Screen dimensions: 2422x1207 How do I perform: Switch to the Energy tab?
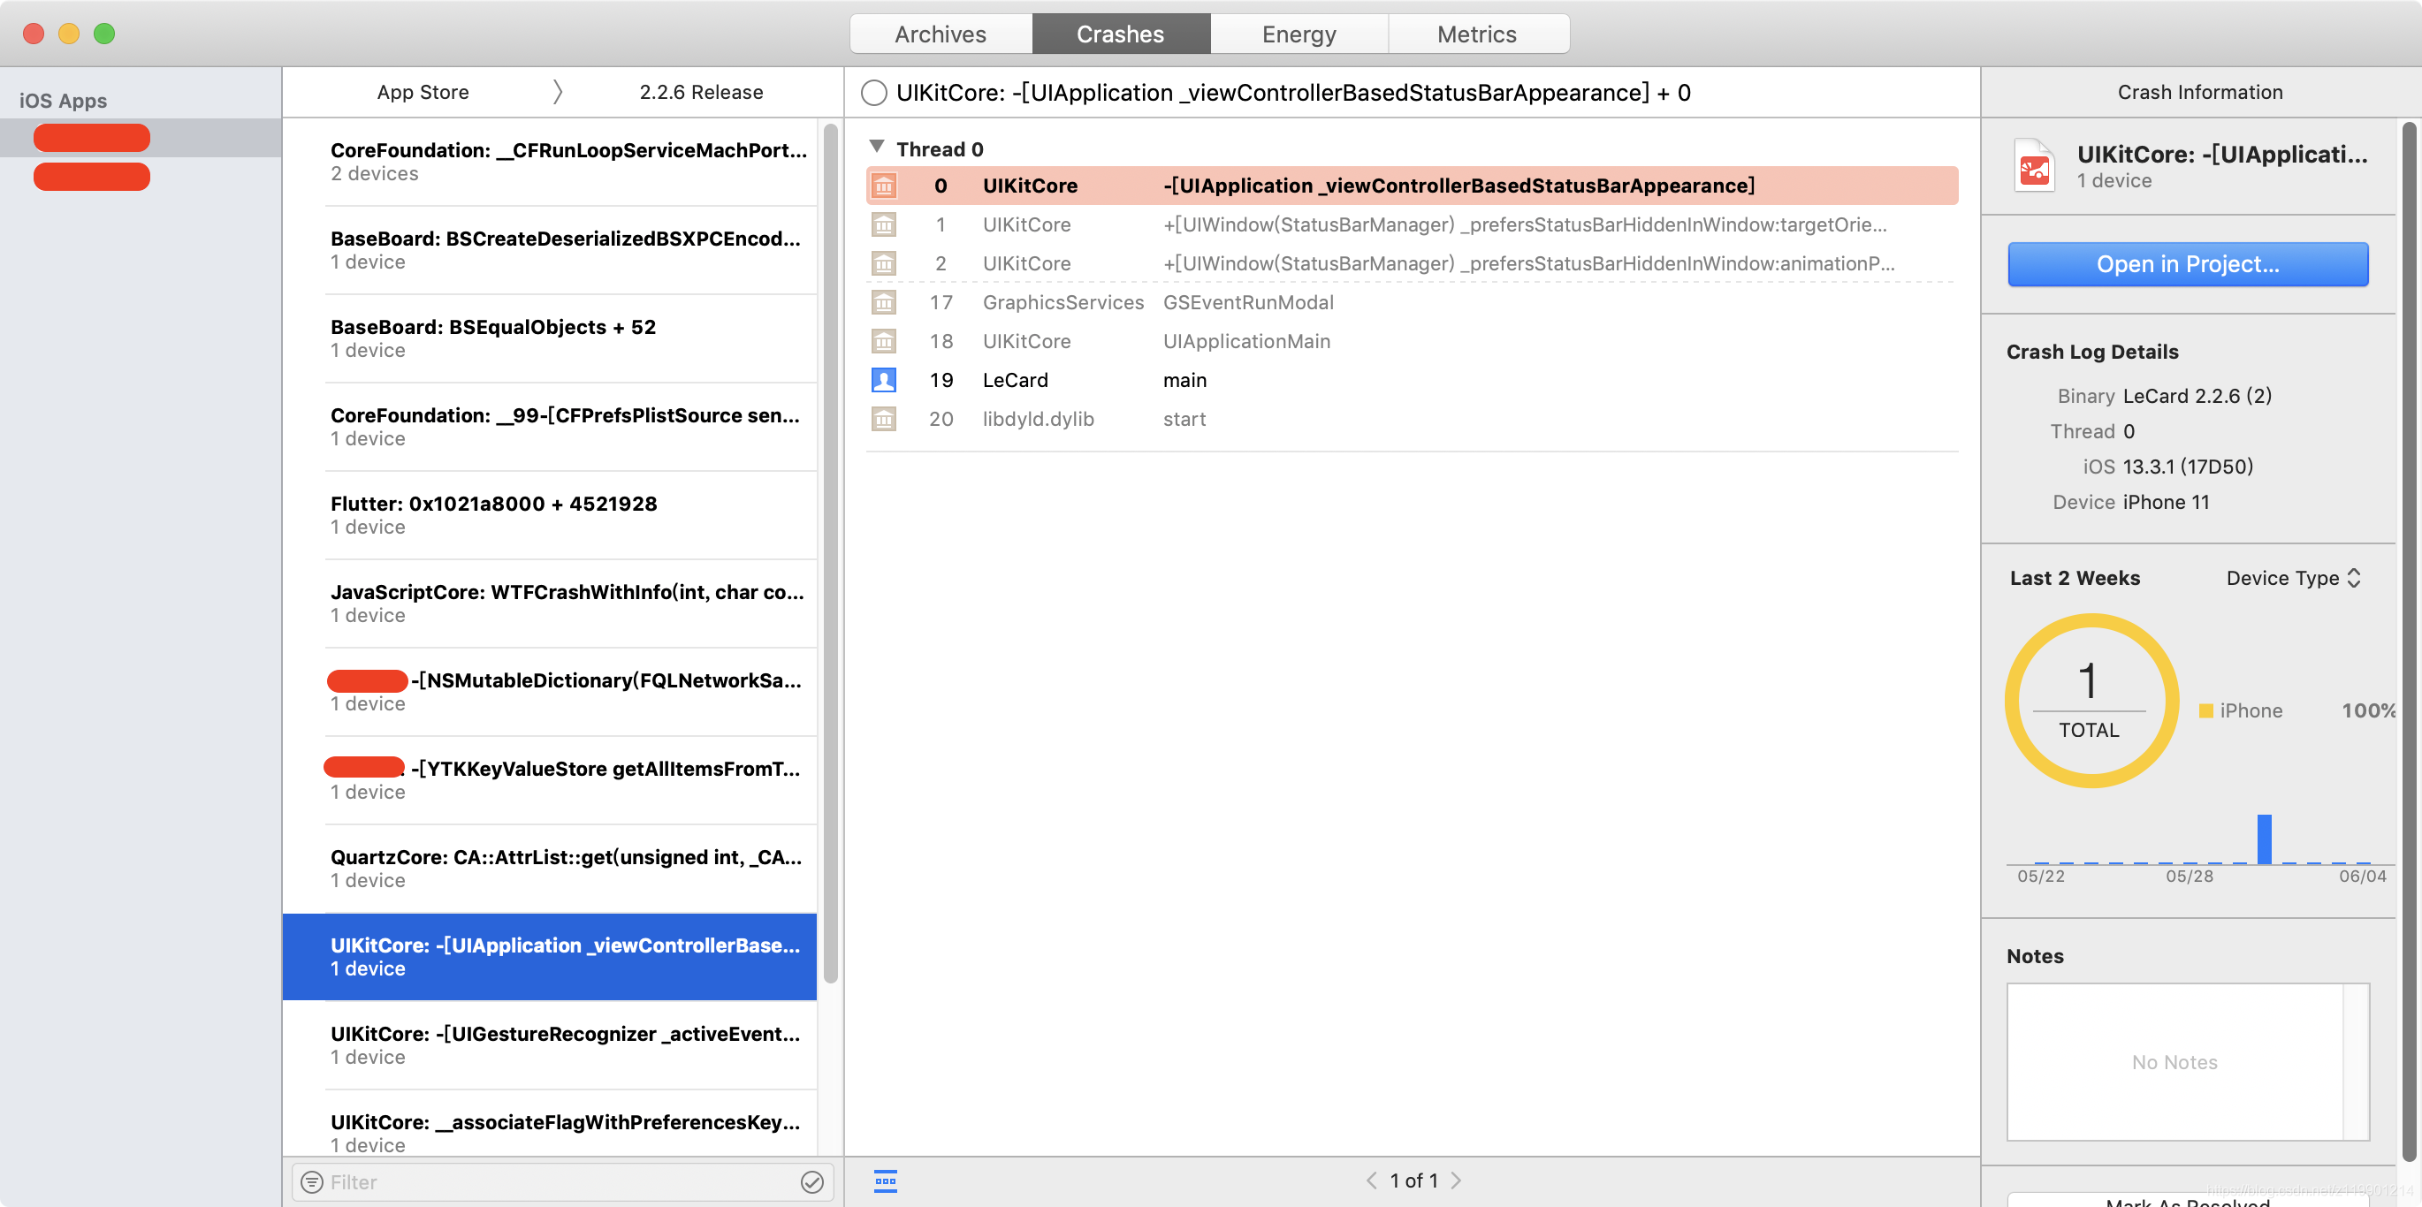point(1299,34)
